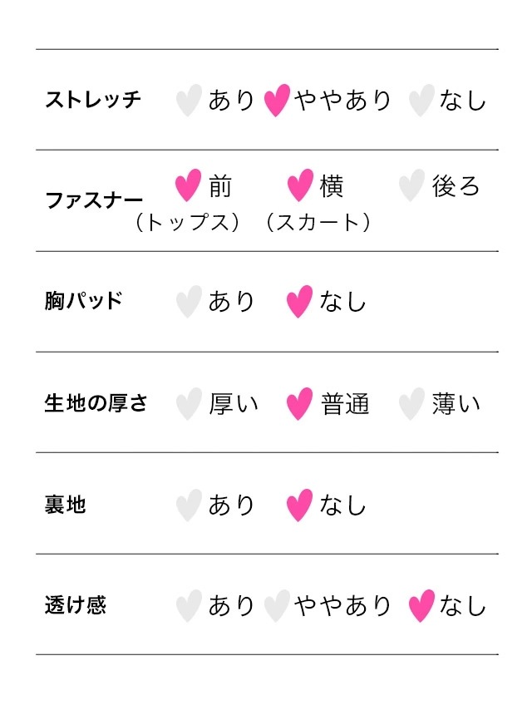
Task: Choose the gray heart for 厚い fabric thickness
Action: (x=189, y=404)
